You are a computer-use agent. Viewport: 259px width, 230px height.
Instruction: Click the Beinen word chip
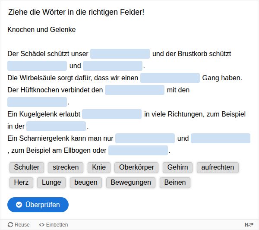click(175, 183)
